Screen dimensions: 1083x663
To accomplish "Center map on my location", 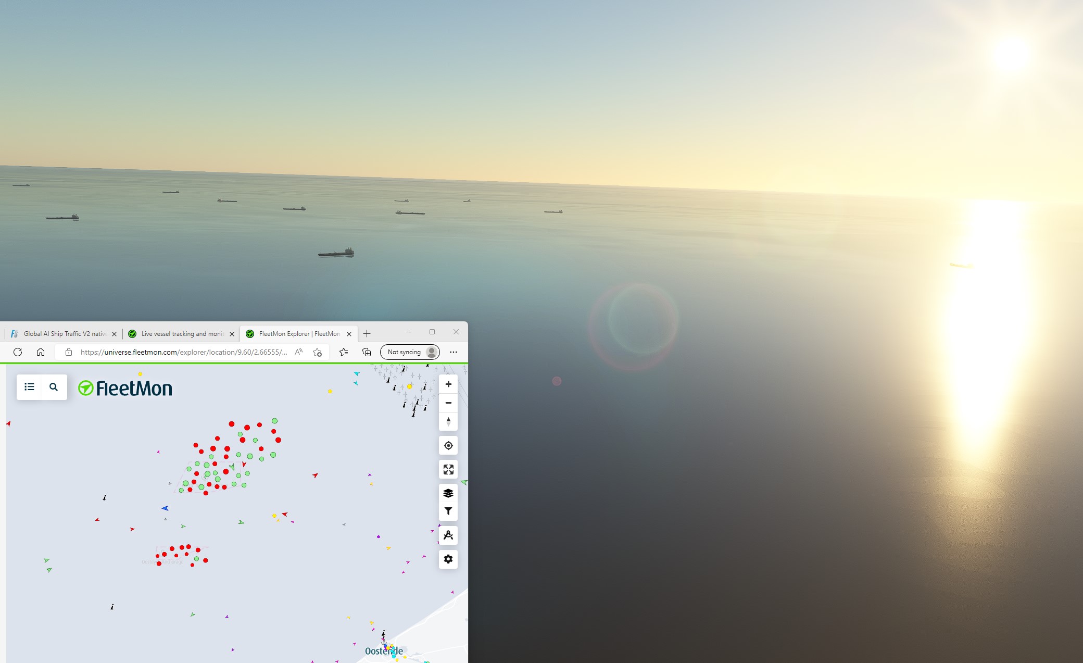I will pos(448,446).
